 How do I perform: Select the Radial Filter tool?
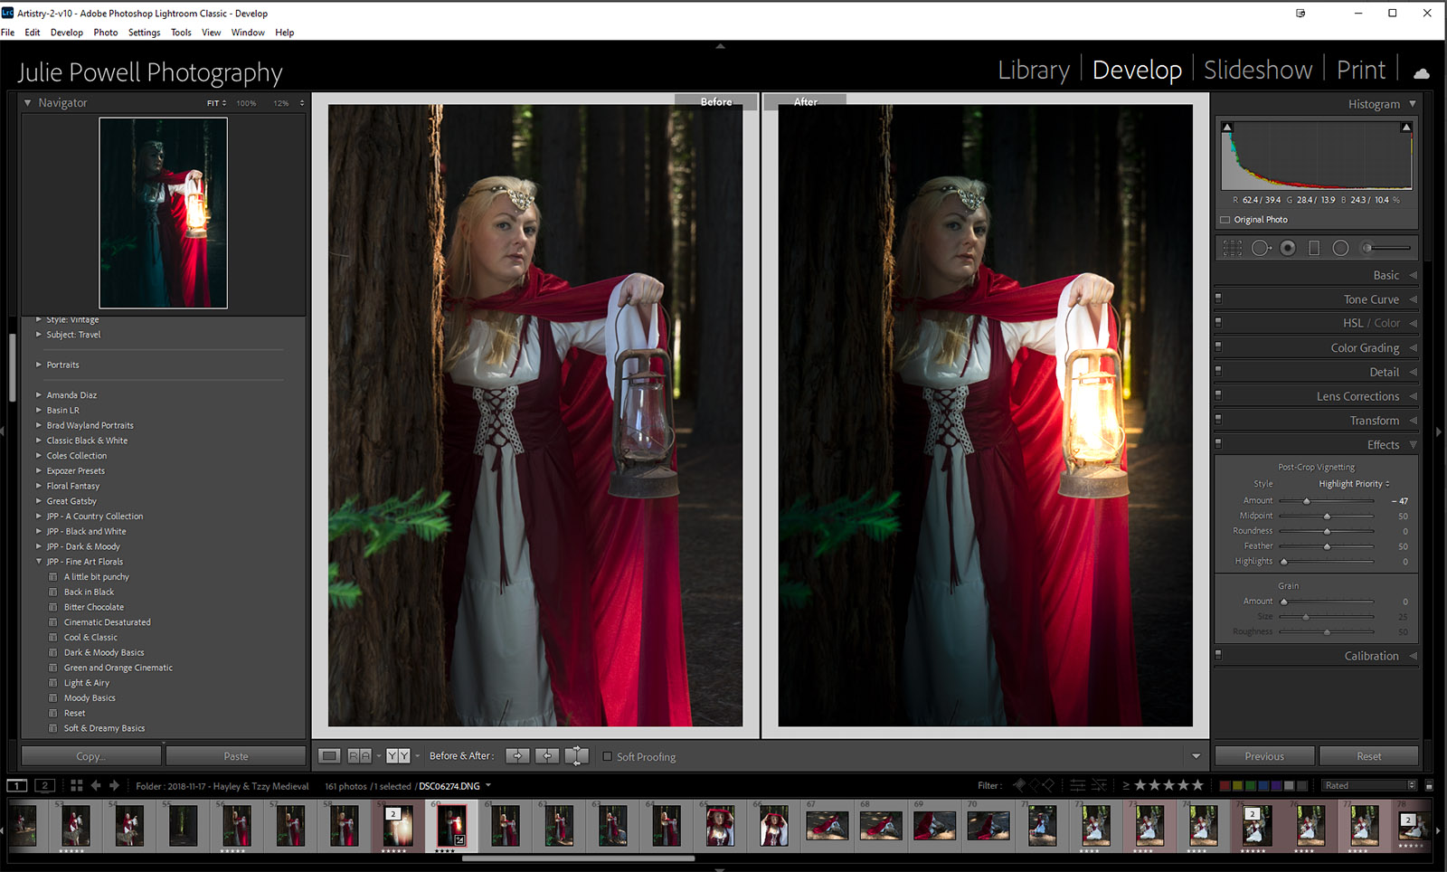point(1340,248)
